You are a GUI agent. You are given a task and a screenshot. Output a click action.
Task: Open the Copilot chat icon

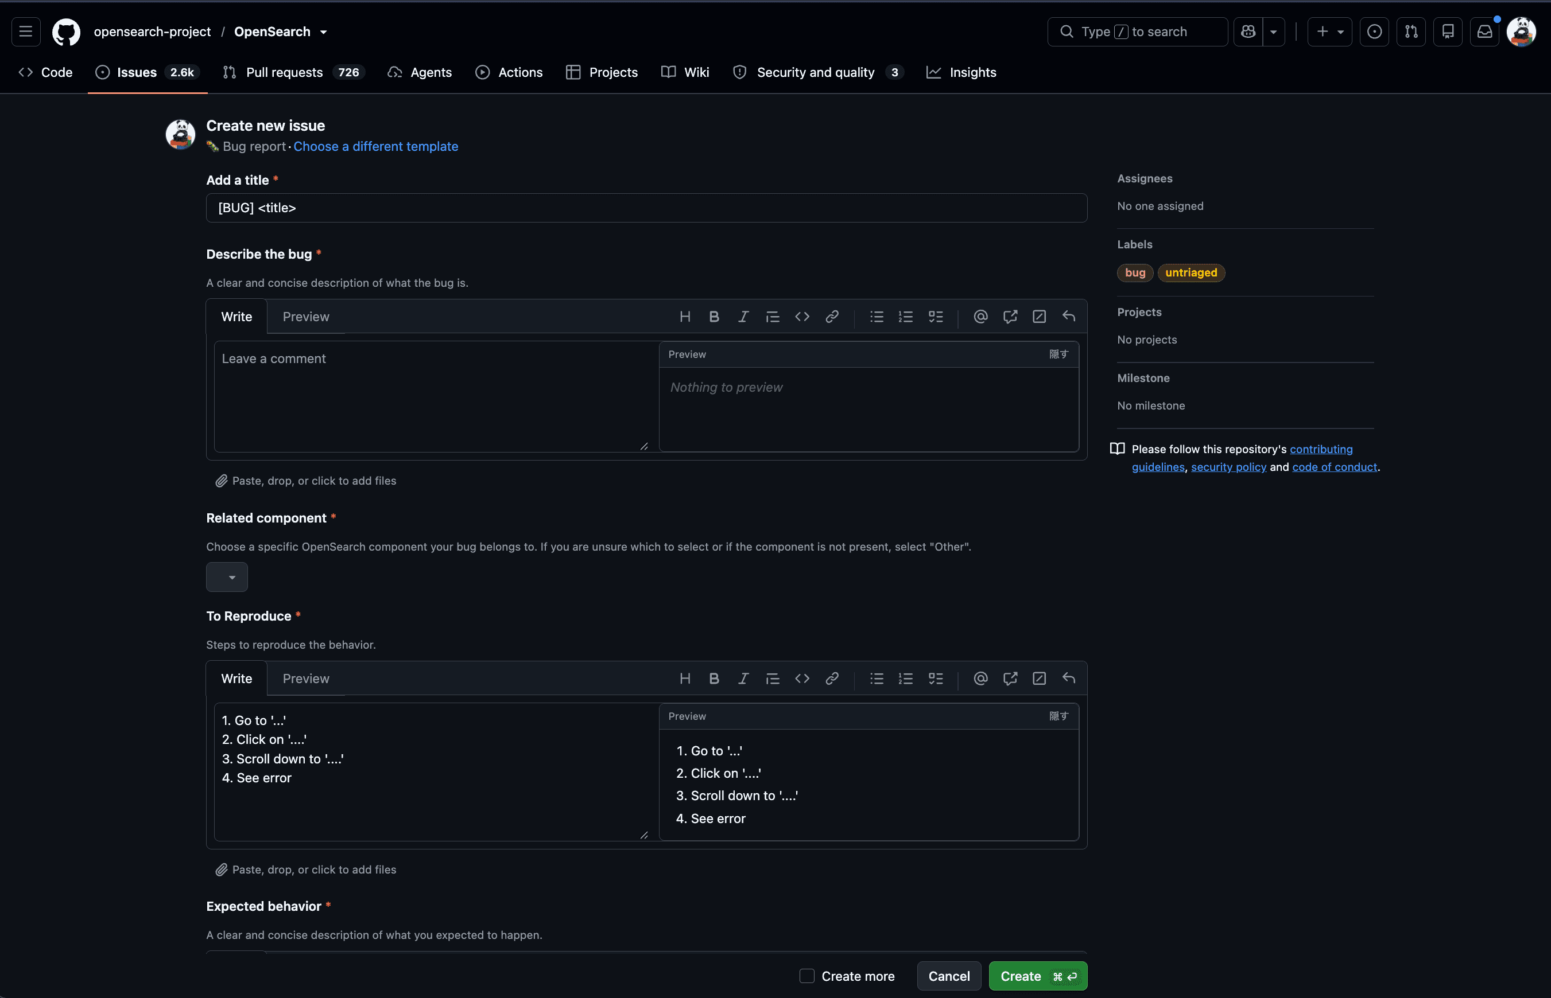coord(1248,32)
